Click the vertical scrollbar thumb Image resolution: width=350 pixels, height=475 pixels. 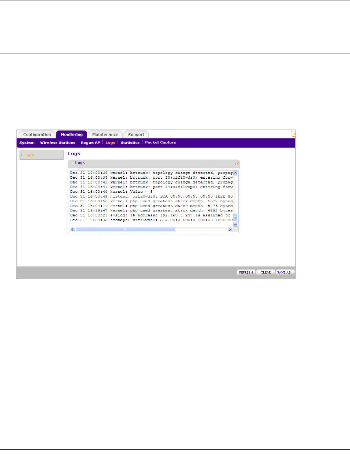coord(235,218)
